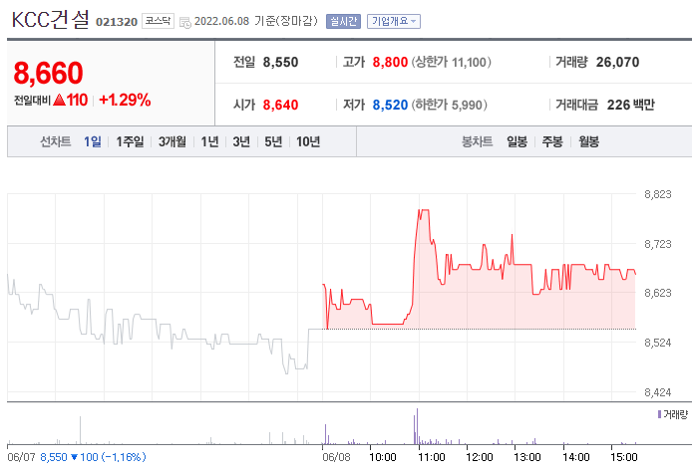Click the 봉차트 label
Screen dimensions: 692x475
point(477,141)
